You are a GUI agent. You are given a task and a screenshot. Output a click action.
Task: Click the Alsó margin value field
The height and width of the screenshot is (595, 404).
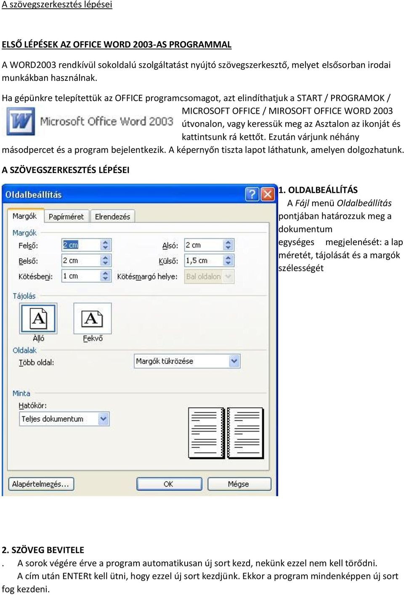(x=204, y=245)
